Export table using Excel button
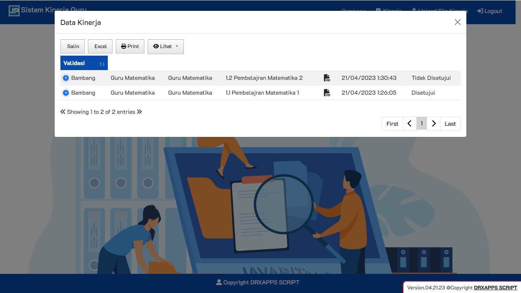 pos(101,46)
